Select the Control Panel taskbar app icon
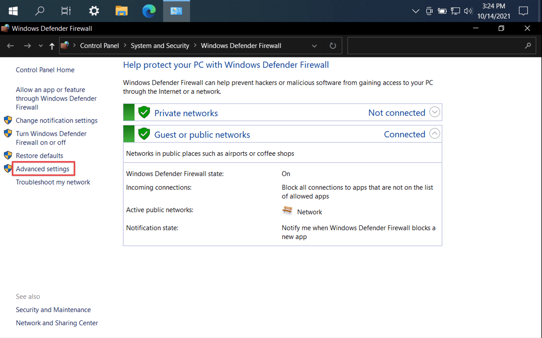The image size is (542, 338). (176, 11)
